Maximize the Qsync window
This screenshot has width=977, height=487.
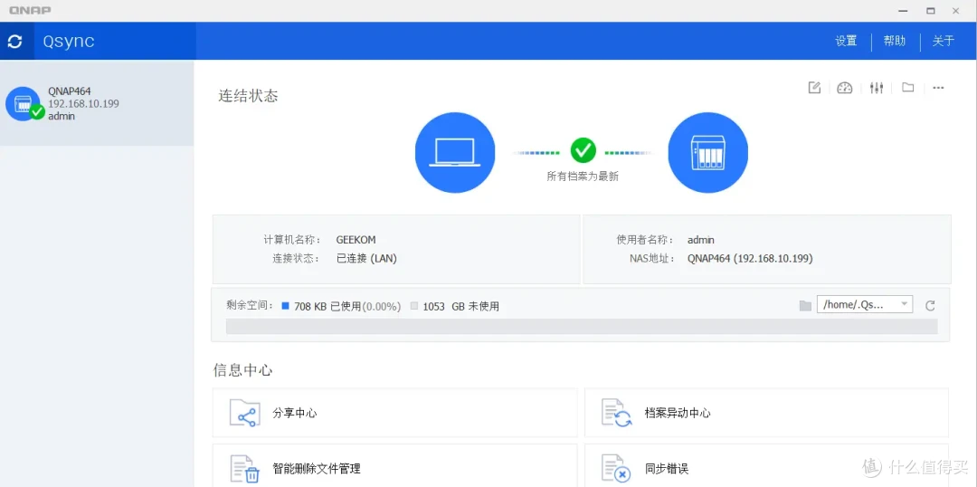click(930, 11)
